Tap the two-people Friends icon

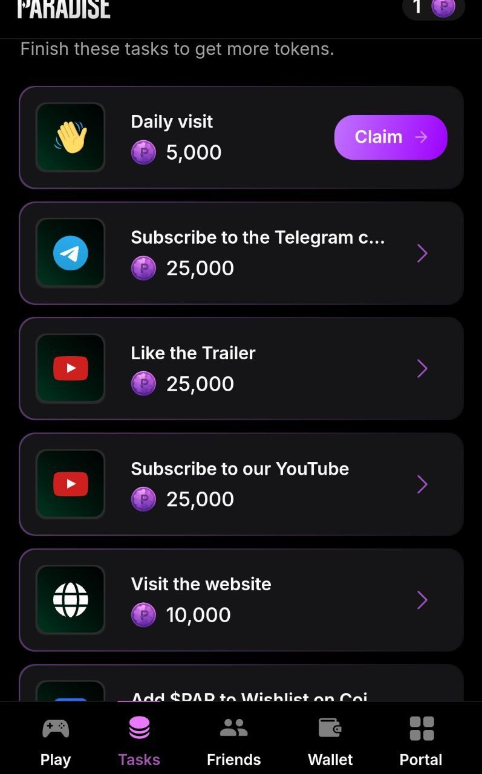233,728
